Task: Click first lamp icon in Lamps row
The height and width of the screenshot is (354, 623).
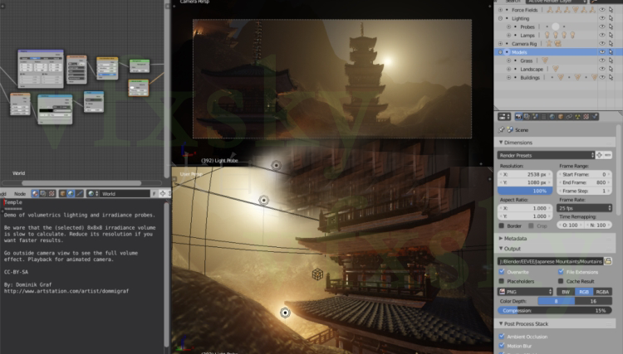Action: tap(547, 36)
